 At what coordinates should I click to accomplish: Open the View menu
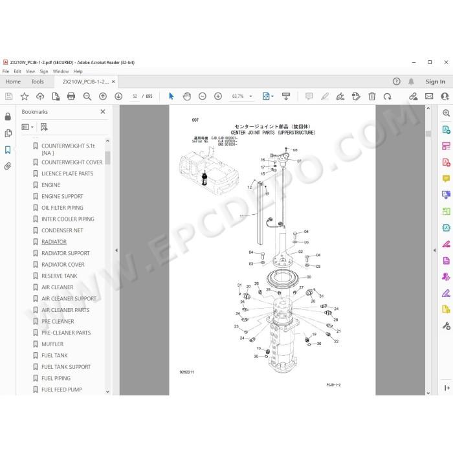pyautogui.click(x=30, y=71)
